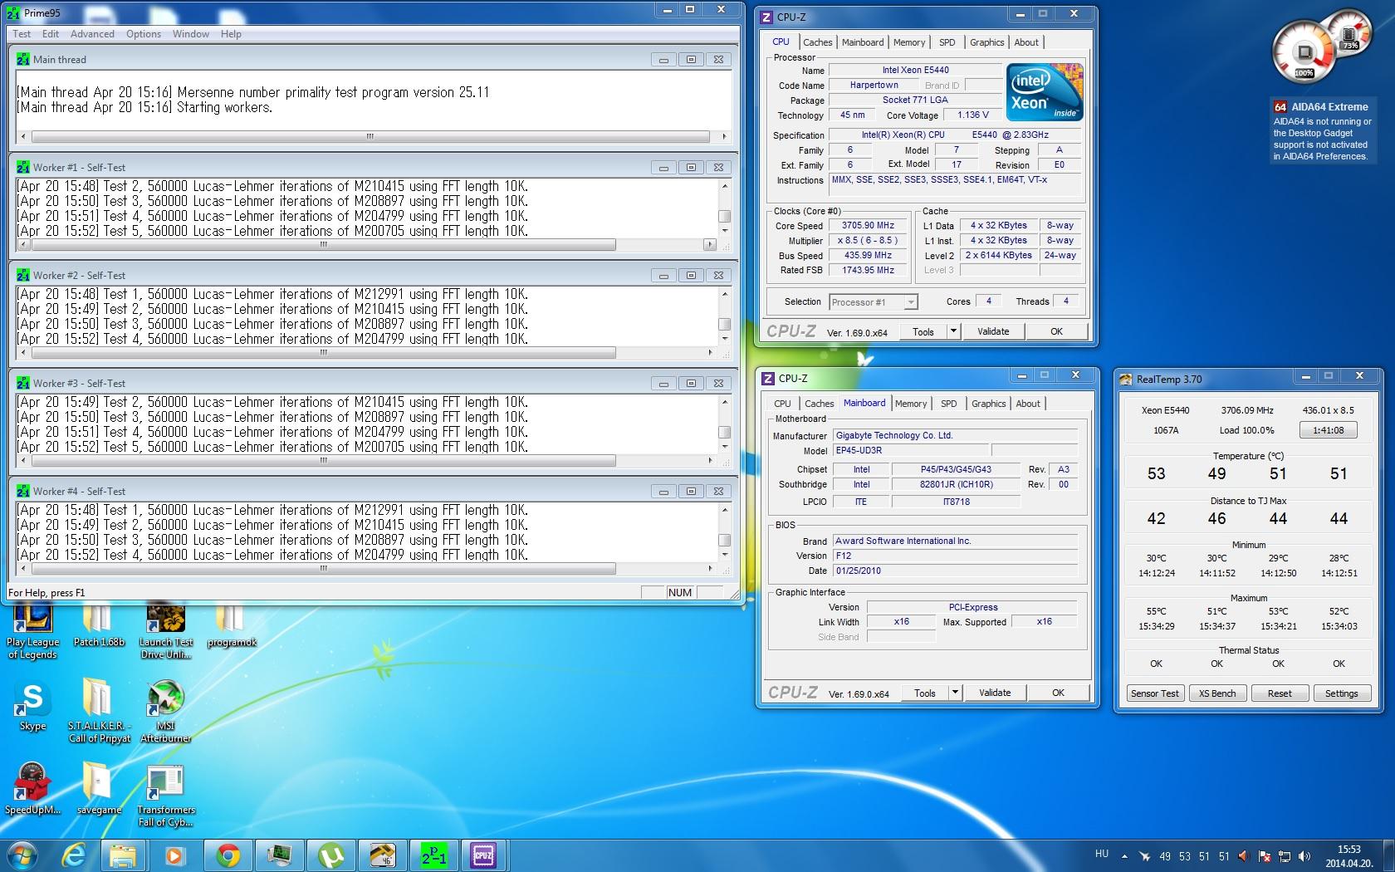Click the Worker #2 vertical scrollbar down arrow
The height and width of the screenshot is (872, 1395).
click(725, 339)
